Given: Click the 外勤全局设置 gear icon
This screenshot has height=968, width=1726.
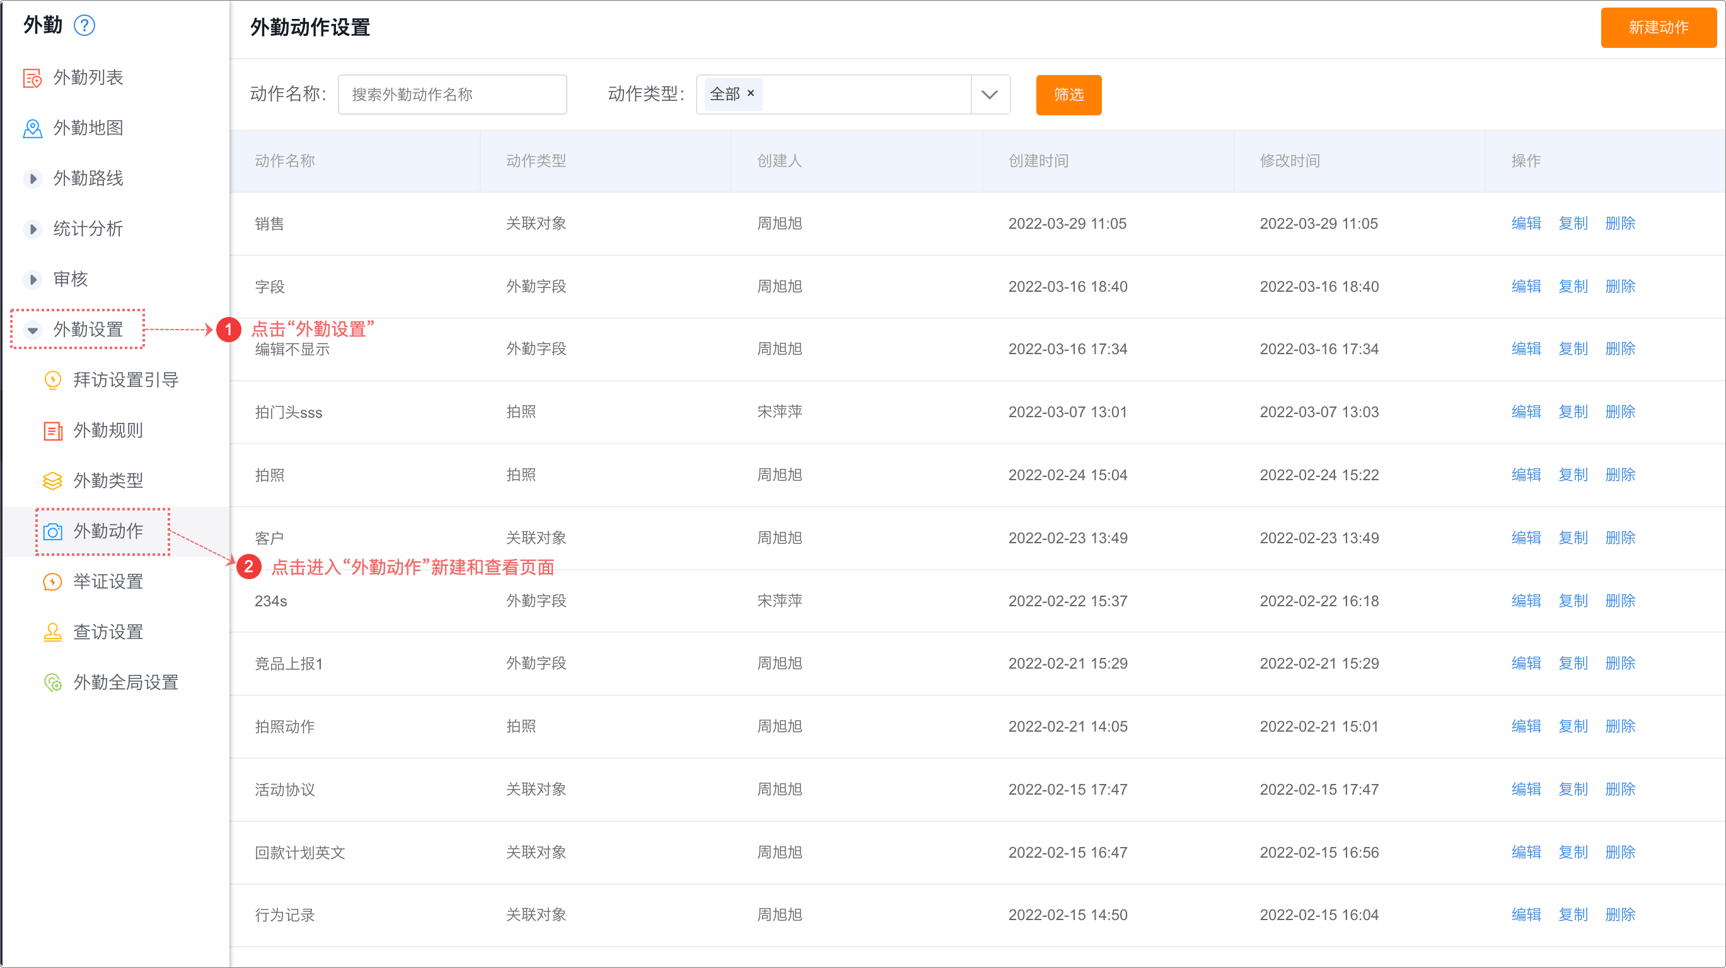Looking at the screenshot, I should point(52,682).
